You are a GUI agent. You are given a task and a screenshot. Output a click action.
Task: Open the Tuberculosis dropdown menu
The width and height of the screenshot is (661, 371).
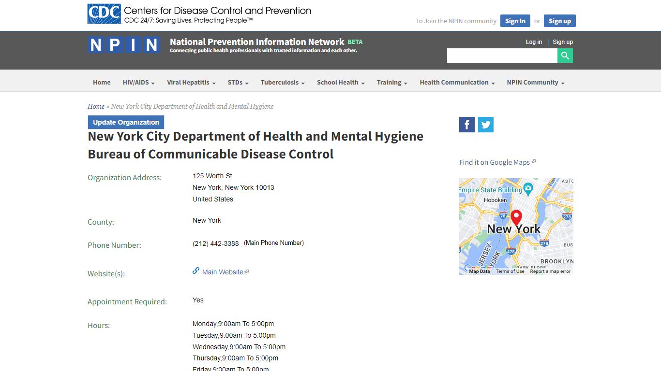coord(283,83)
